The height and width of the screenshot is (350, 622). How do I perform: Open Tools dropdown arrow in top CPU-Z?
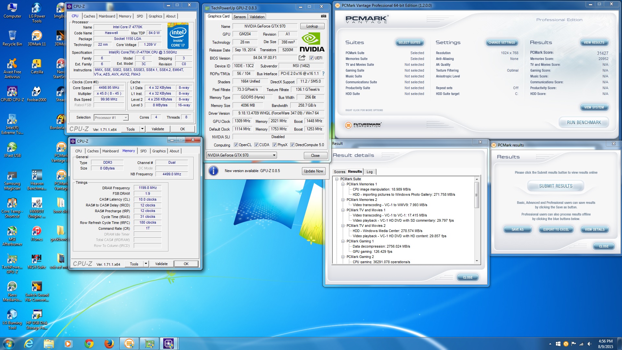[x=142, y=129]
